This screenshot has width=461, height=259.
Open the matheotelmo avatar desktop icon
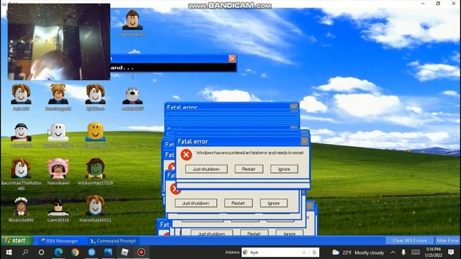(133, 20)
